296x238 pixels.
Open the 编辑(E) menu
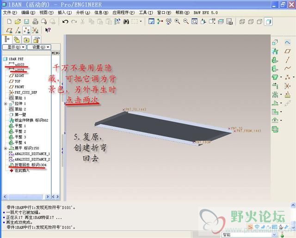point(28,13)
